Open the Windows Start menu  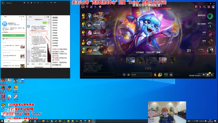pyautogui.click(x=2, y=121)
